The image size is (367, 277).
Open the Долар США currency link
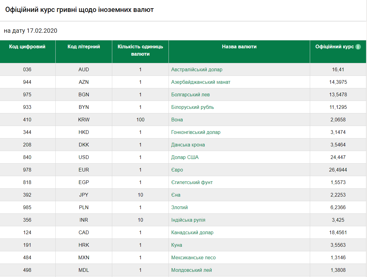(185, 157)
